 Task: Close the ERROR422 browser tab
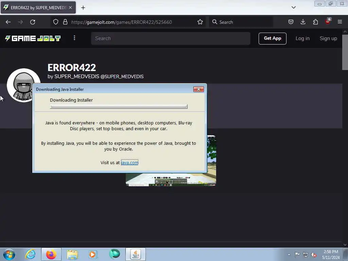tap(70, 7)
